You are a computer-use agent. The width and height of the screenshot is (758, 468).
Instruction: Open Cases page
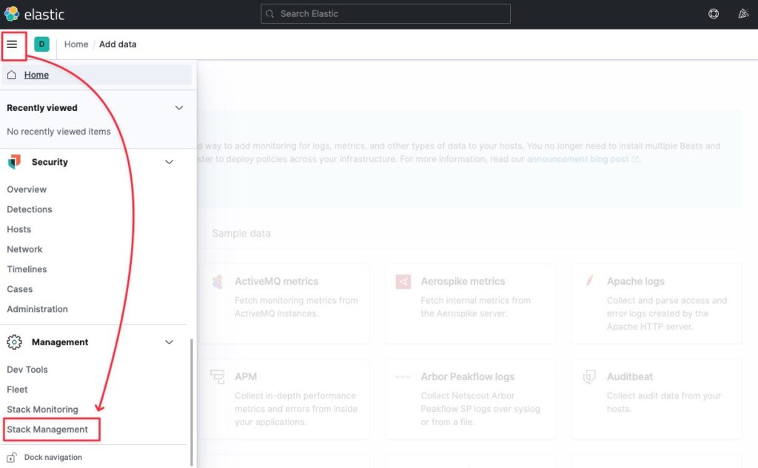click(20, 289)
